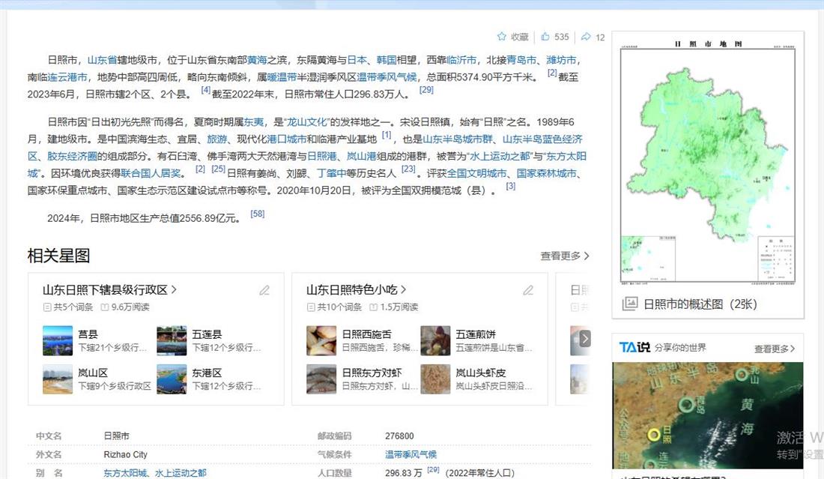
Task: Follow the 胶东经济圈 link
Action: pos(72,156)
